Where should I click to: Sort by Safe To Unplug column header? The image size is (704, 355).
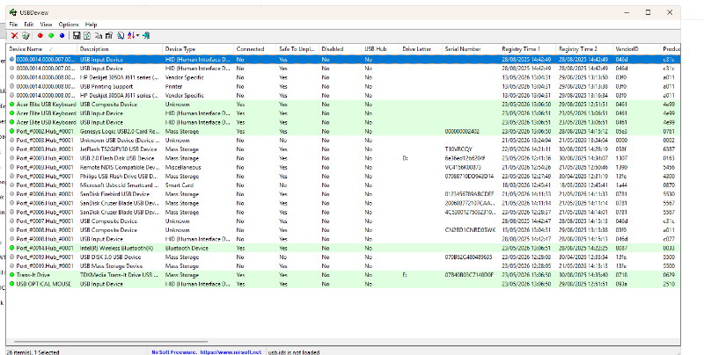pyautogui.click(x=297, y=49)
